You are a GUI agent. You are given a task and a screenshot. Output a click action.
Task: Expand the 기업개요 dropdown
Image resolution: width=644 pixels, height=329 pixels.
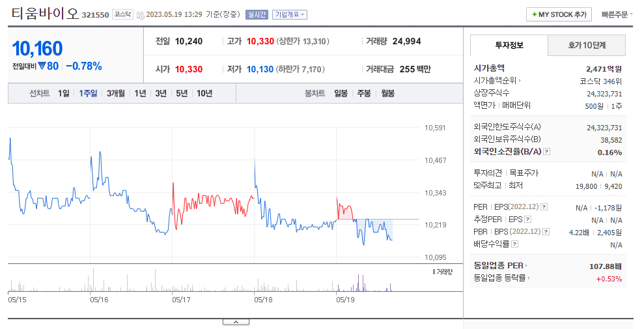coord(290,15)
